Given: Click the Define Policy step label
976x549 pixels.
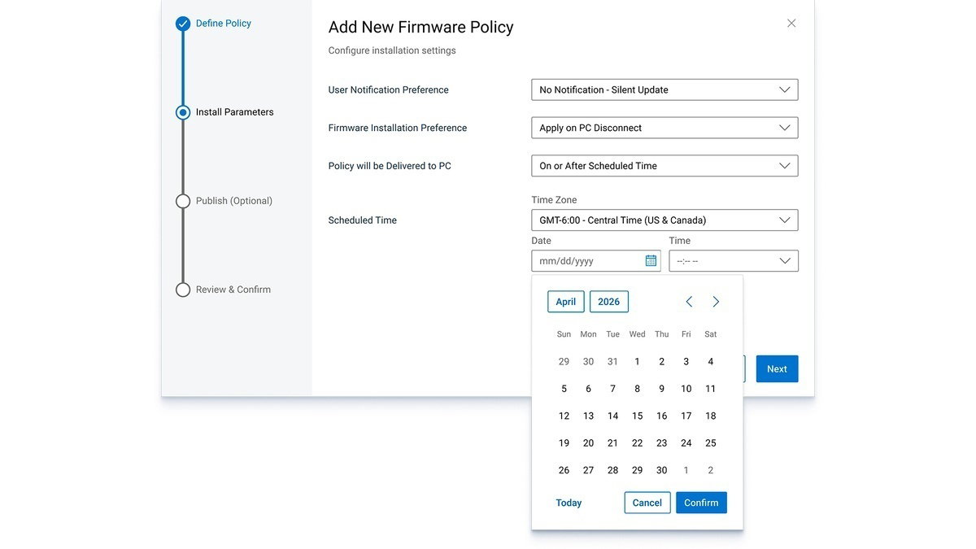Looking at the screenshot, I should [x=224, y=24].
